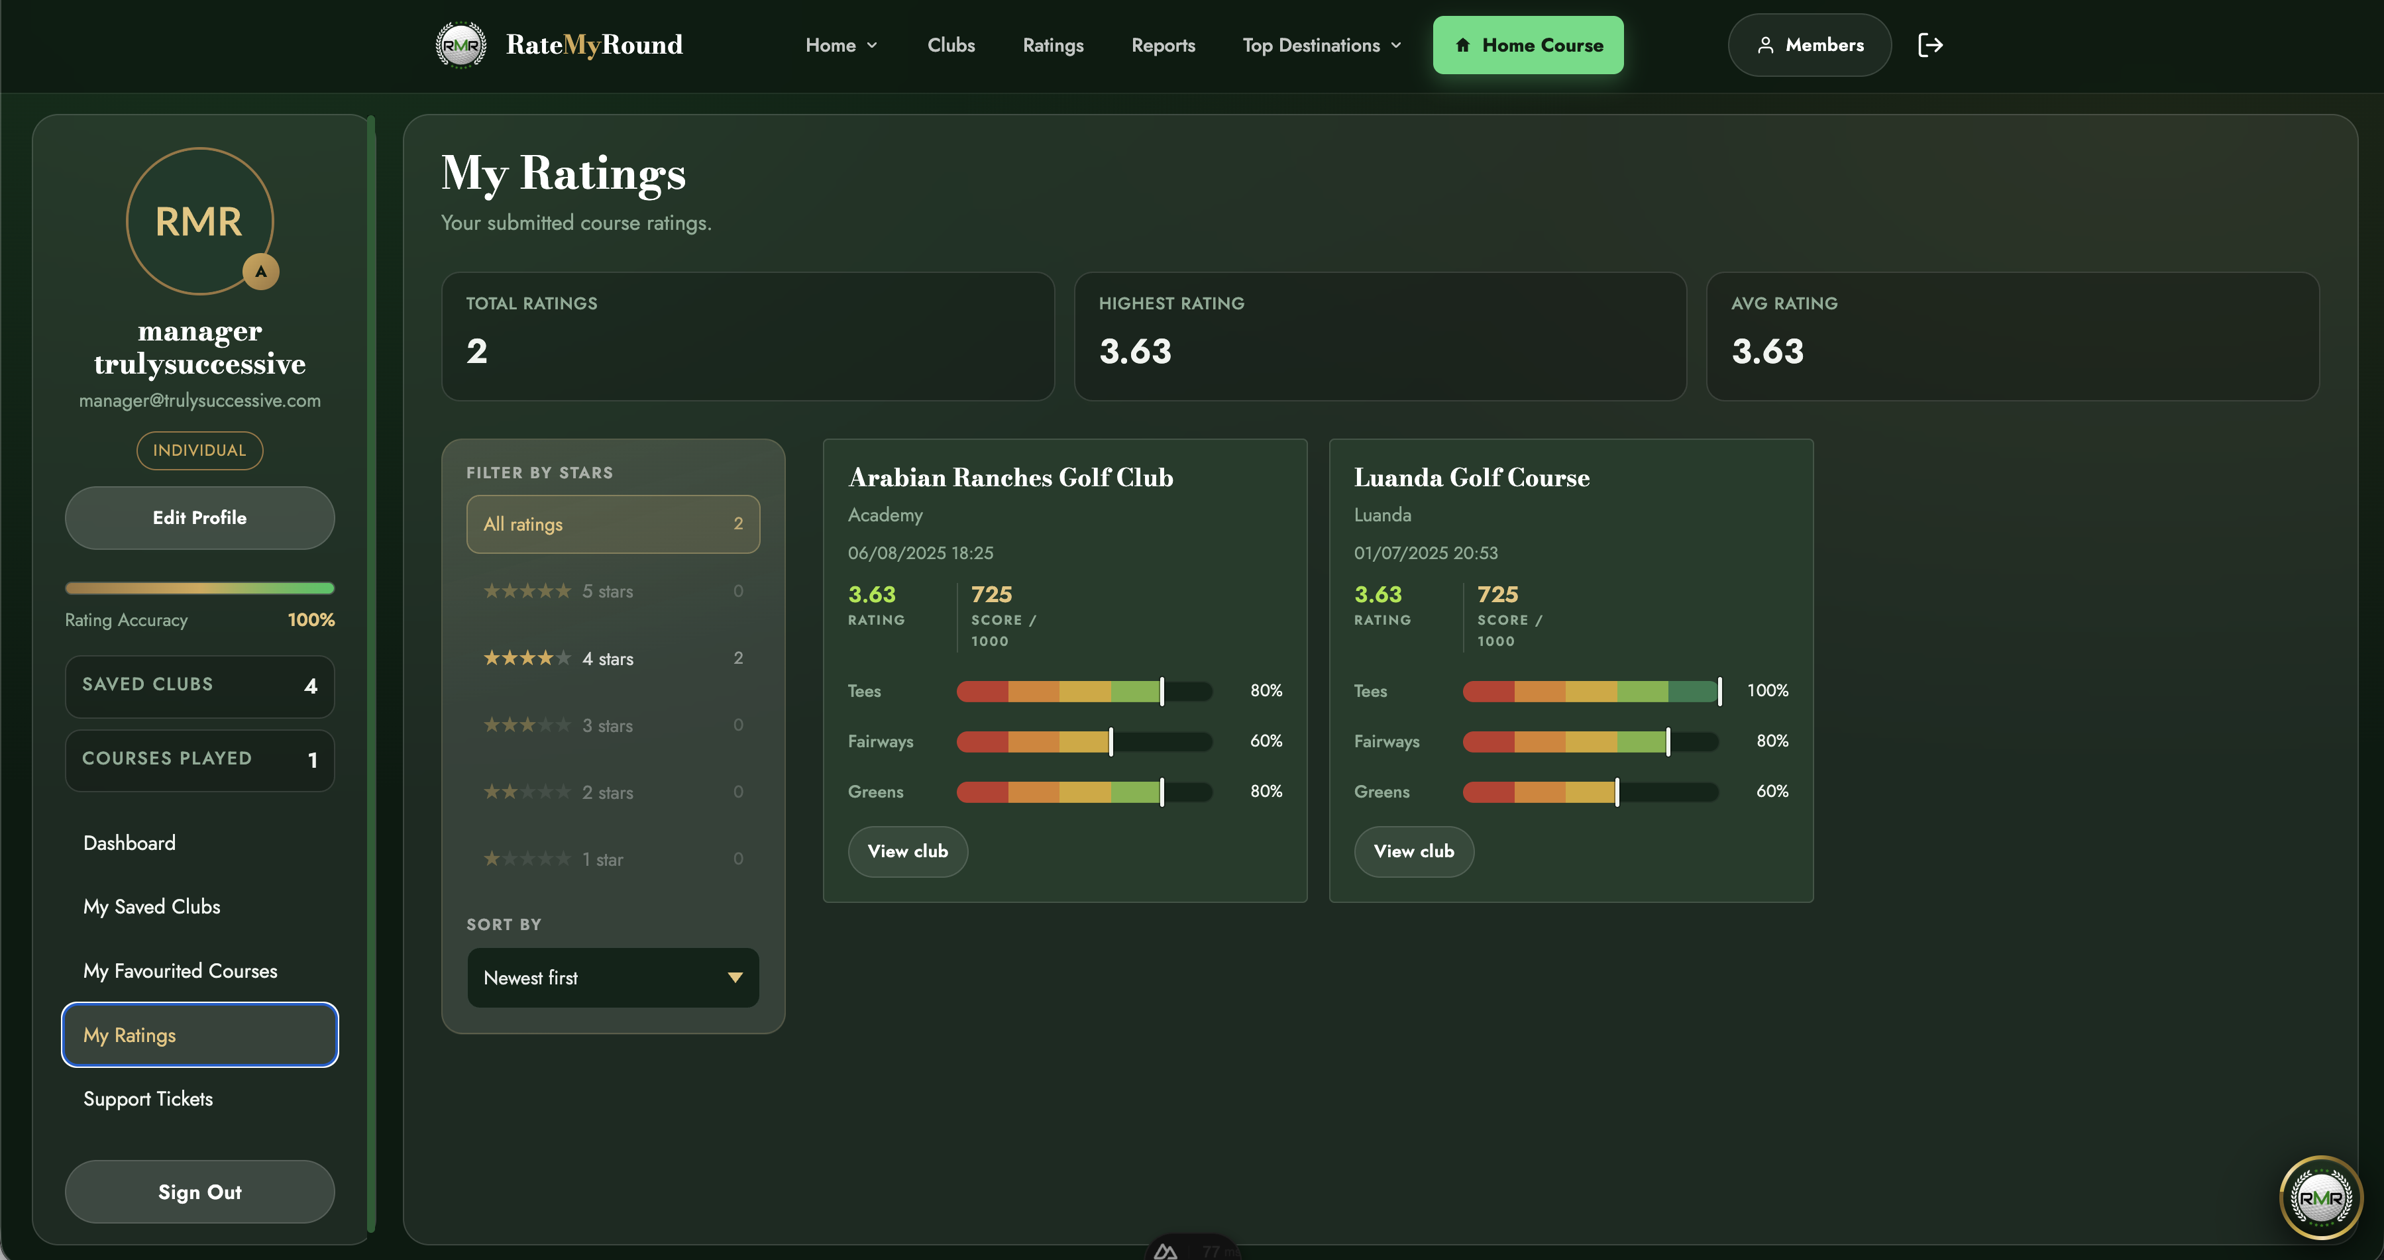Click the sidebar vertical scrollbar
The height and width of the screenshot is (1260, 2384).
tap(371, 674)
